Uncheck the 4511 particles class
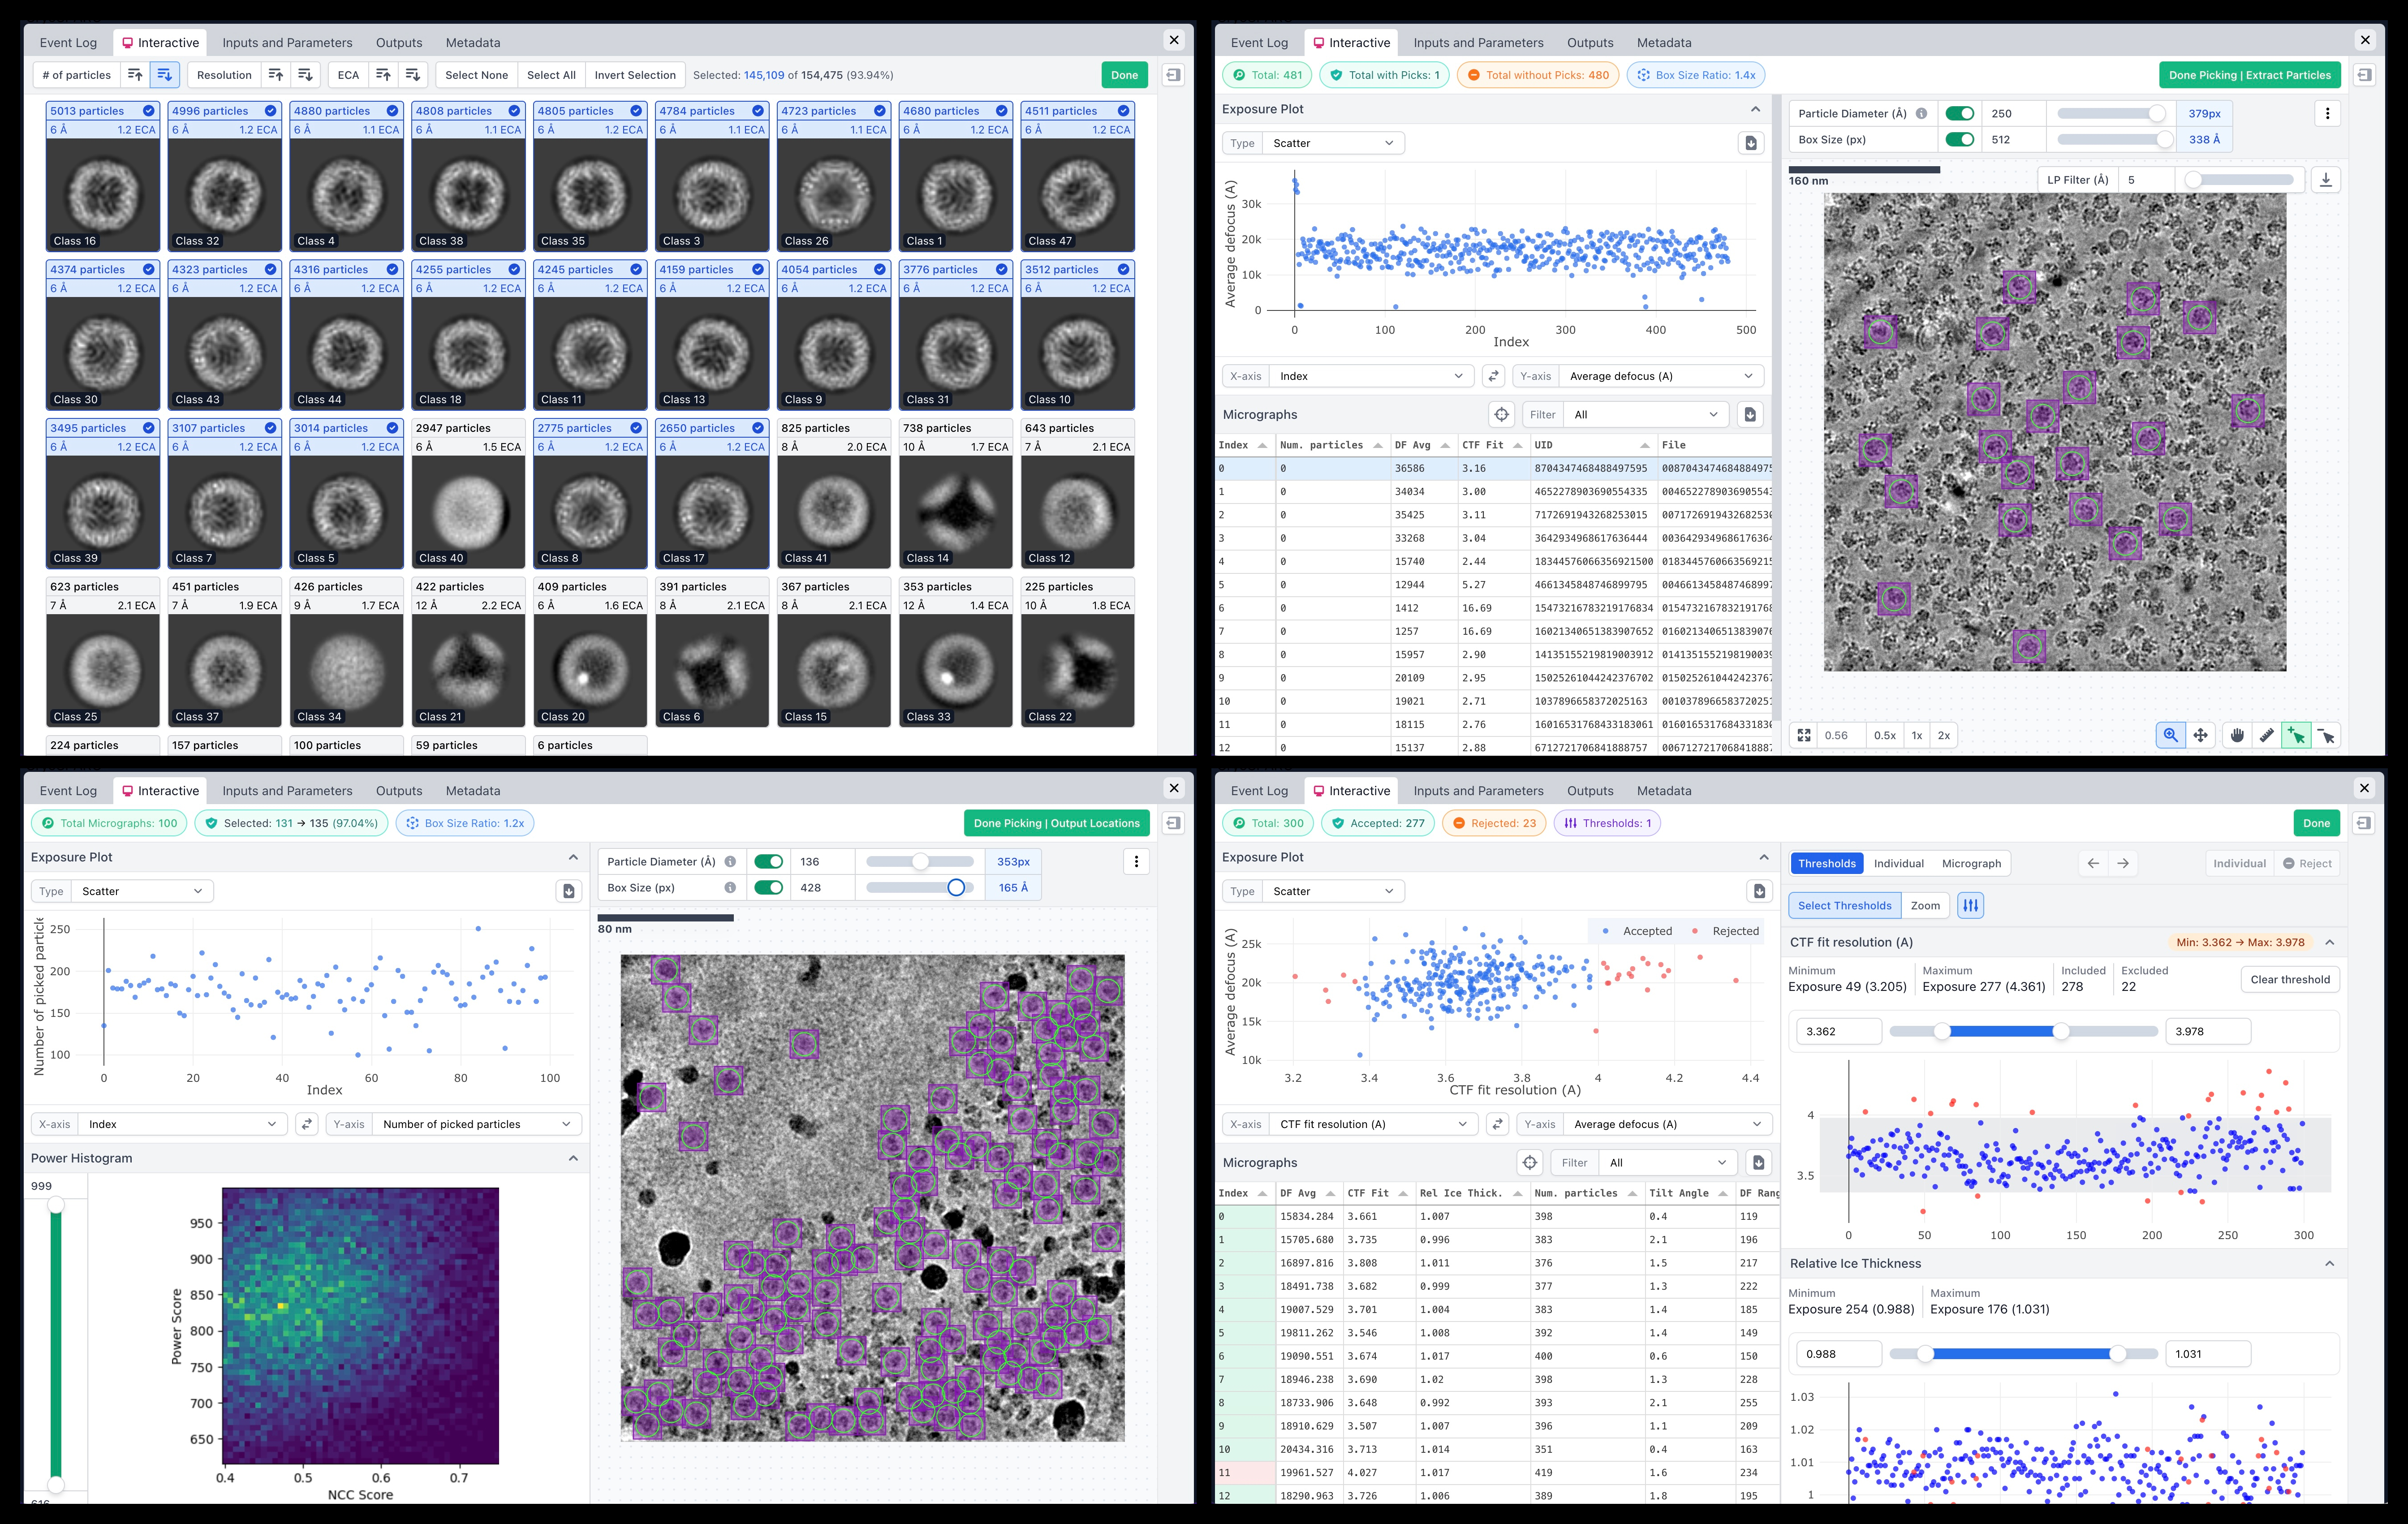The height and width of the screenshot is (1524, 2408). click(x=1123, y=111)
